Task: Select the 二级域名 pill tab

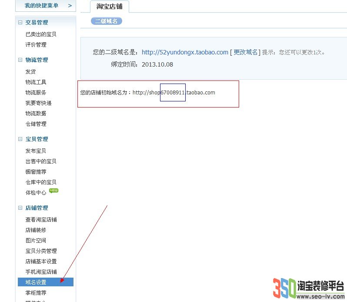Action: [106, 21]
